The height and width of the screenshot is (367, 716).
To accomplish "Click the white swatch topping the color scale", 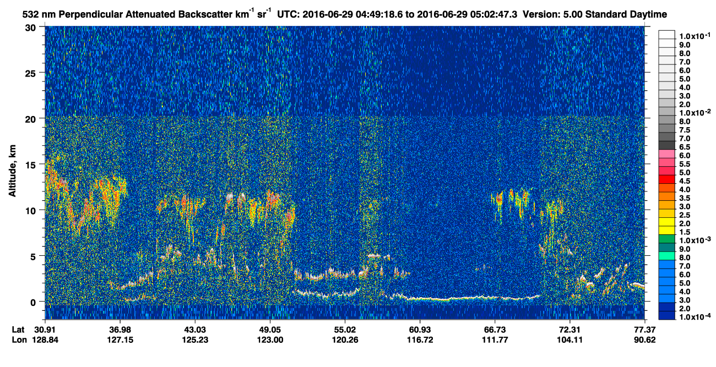I will click(666, 34).
